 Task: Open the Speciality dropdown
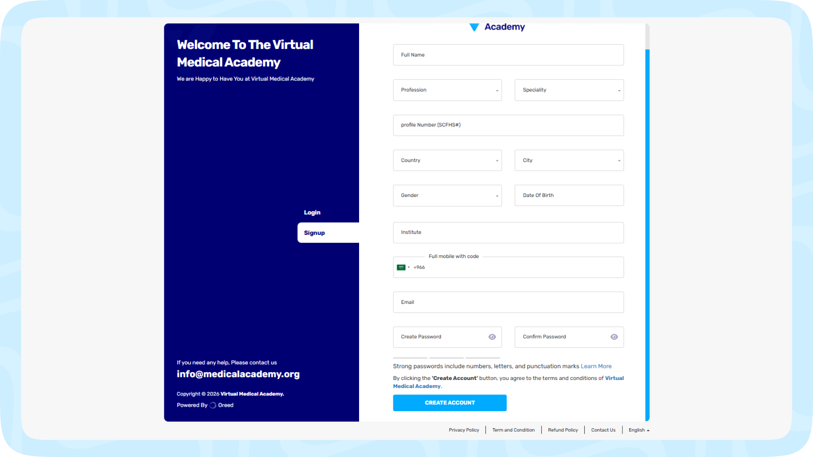(569, 90)
